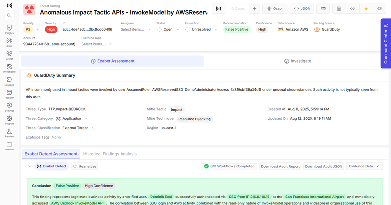Click the account number 934477340168
The image size is (391, 205).
[49, 44]
